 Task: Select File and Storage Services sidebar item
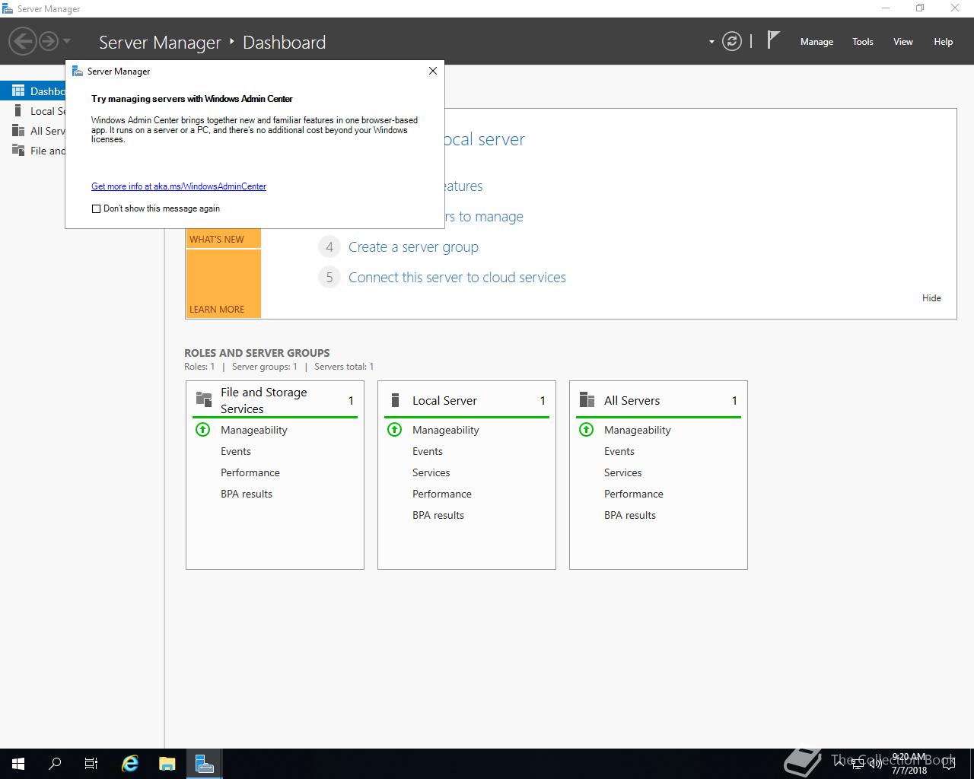(x=33, y=151)
